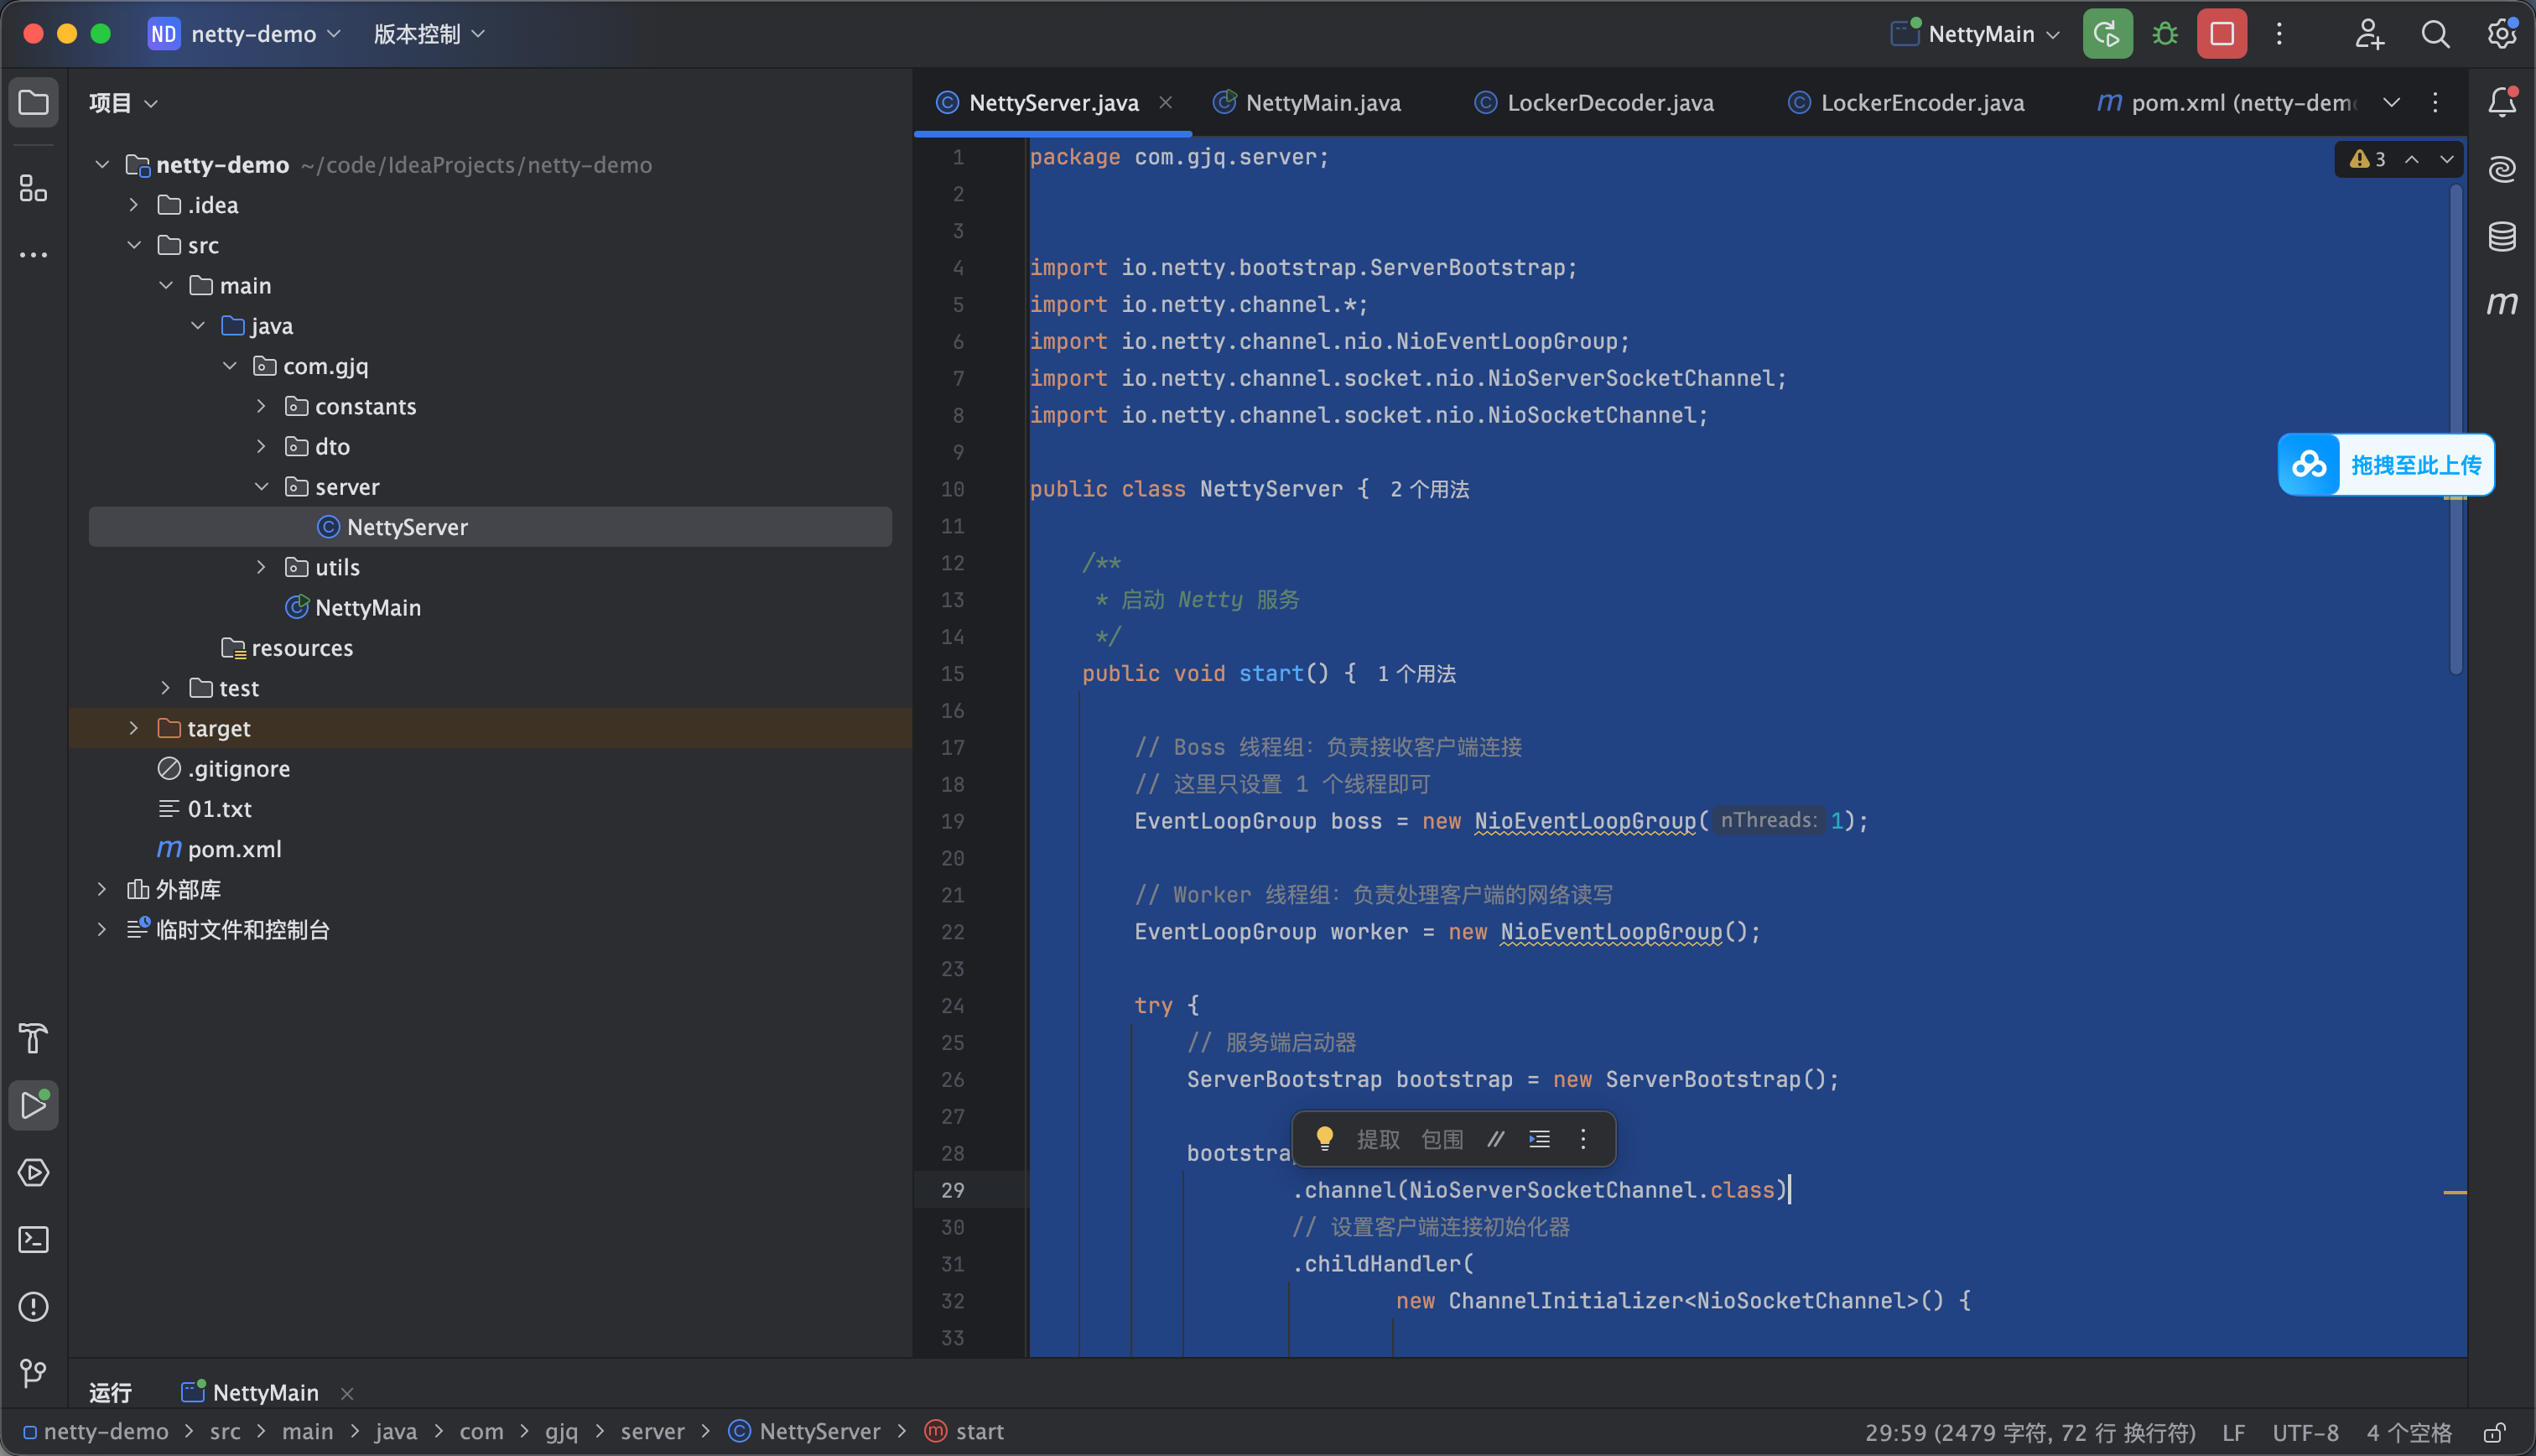Open the Database tool window
The width and height of the screenshot is (2536, 1456).
pos(2501,237)
